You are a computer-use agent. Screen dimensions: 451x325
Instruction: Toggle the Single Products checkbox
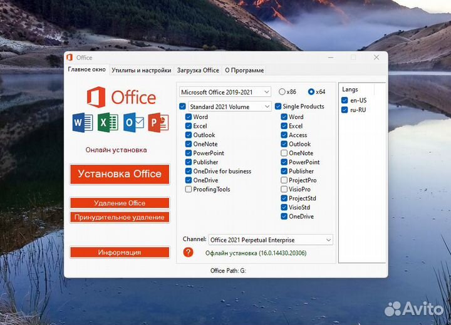[x=278, y=106]
